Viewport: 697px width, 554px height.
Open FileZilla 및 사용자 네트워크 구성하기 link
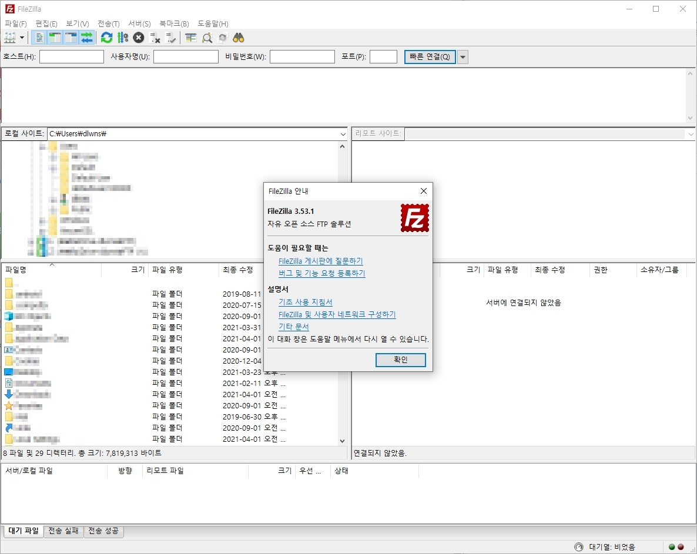[x=337, y=314]
